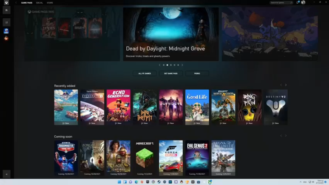Go back using the top back arrow
Image resolution: width=329 pixels, height=185 pixels.
[16, 3]
